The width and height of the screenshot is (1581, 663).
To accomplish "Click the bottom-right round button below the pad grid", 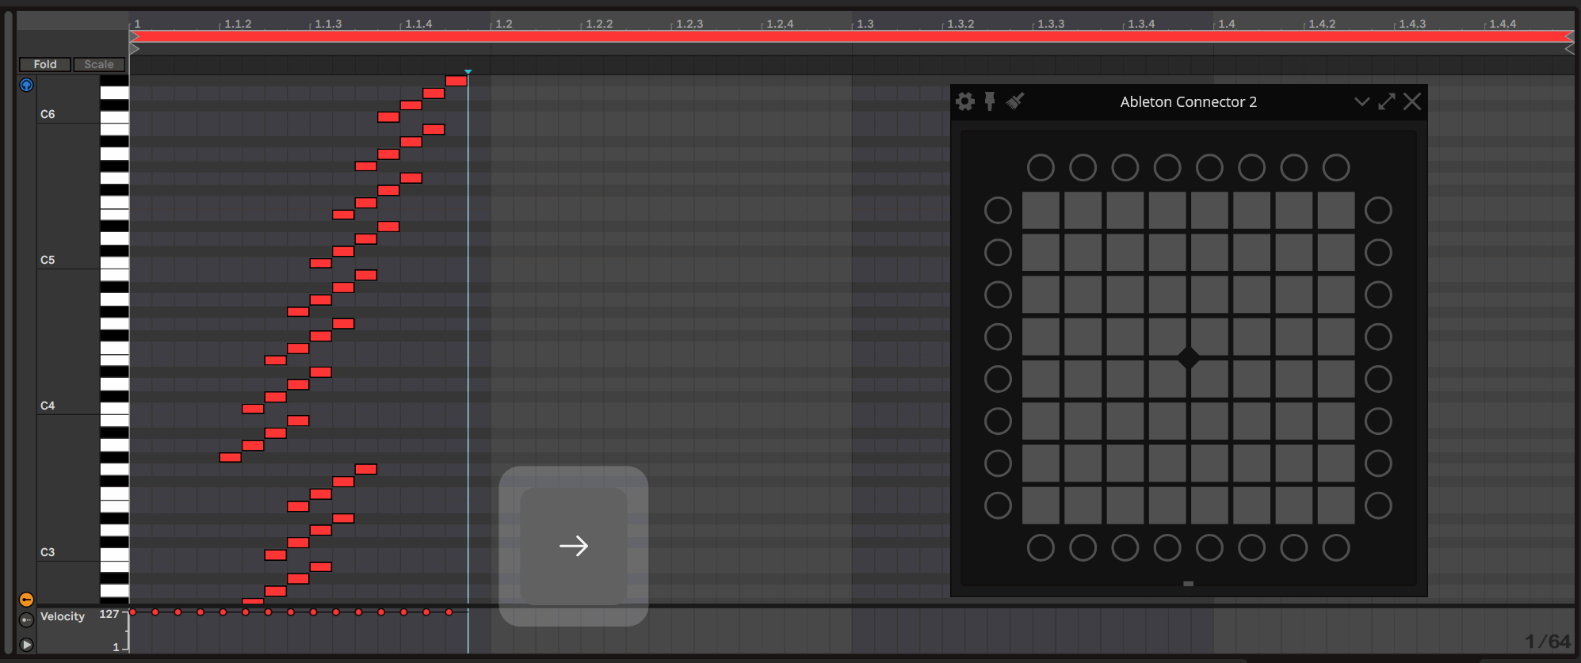I will point(1336,547).
